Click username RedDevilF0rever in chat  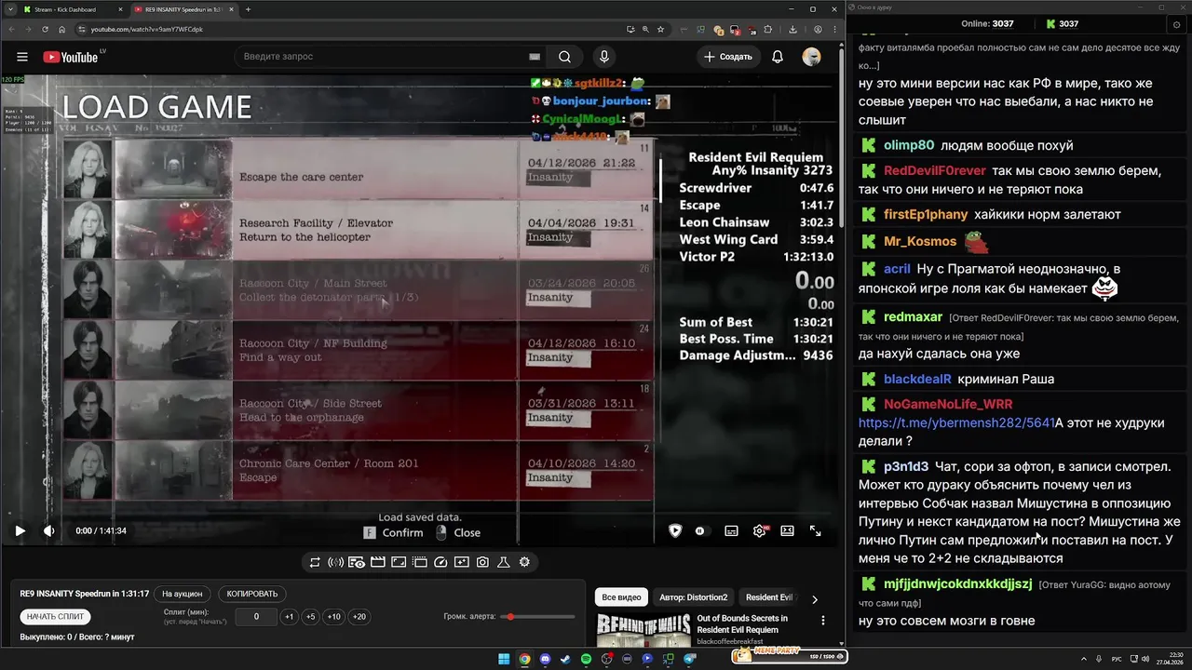tap(934, 170)
